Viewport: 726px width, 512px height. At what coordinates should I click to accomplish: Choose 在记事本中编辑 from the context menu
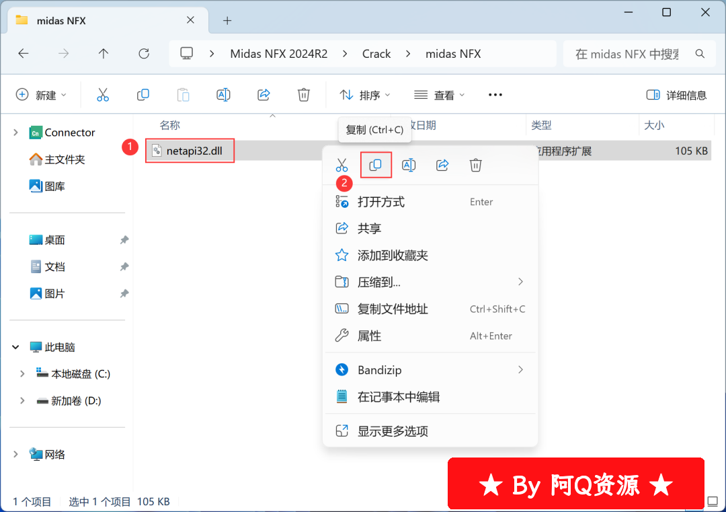[x=430, y=397]
